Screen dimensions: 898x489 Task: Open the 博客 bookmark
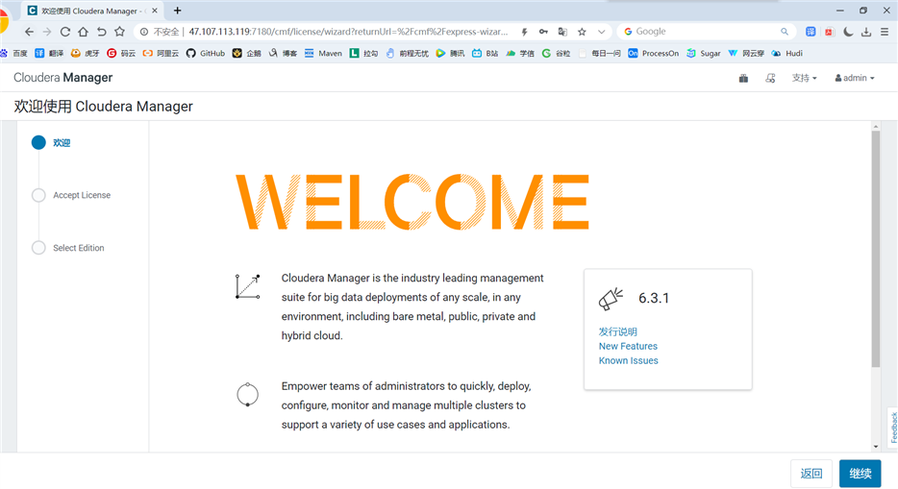pos(283,53)
